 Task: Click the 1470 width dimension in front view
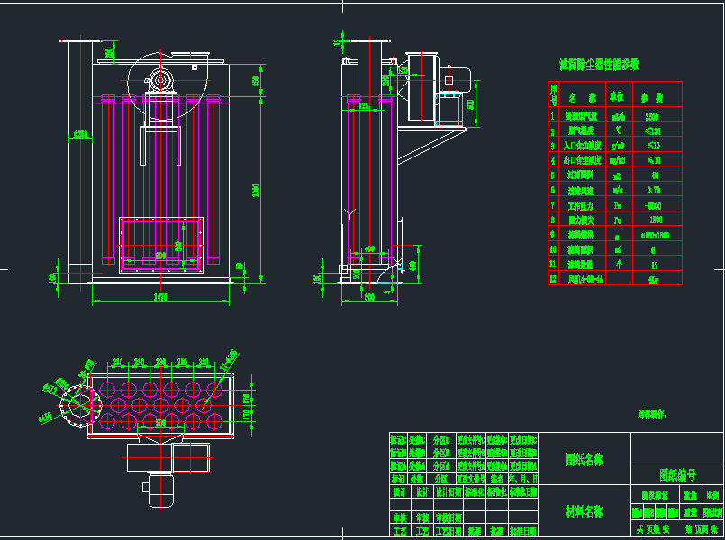160,296
